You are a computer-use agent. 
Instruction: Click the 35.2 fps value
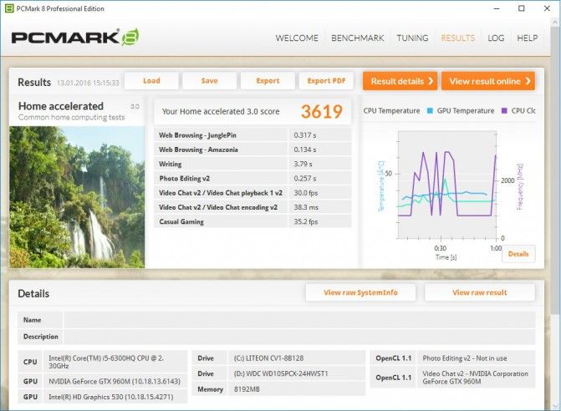click(x=306, y=221)
